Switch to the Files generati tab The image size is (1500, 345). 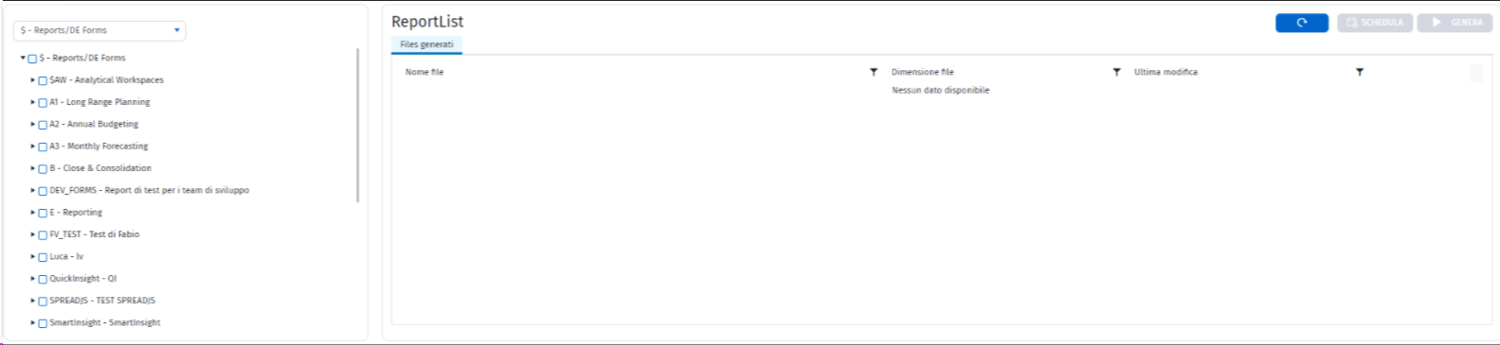pyautogui.click(x=426, y=44)
